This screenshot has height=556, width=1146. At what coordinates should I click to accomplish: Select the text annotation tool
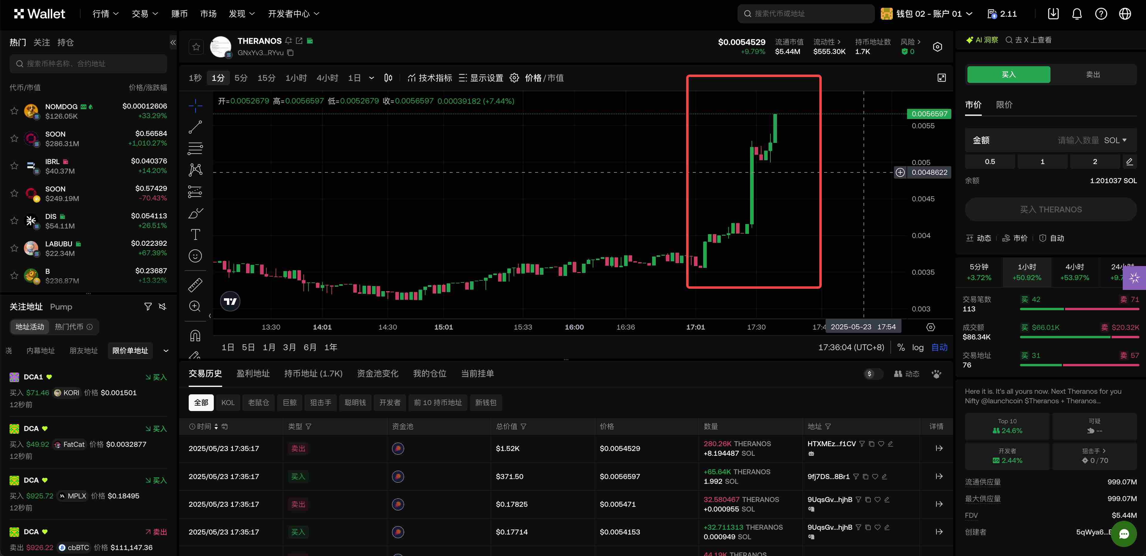[x=195, y=234]
